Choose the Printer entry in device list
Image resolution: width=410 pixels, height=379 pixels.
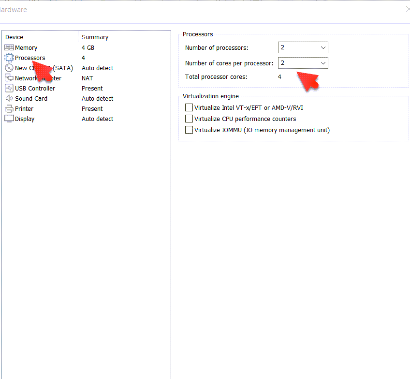(x=24, y=109)
